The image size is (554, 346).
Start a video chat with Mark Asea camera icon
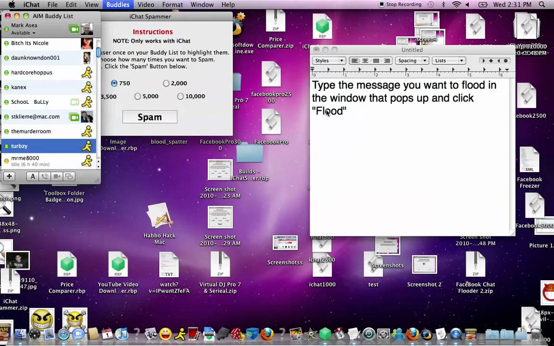point(74,29)
